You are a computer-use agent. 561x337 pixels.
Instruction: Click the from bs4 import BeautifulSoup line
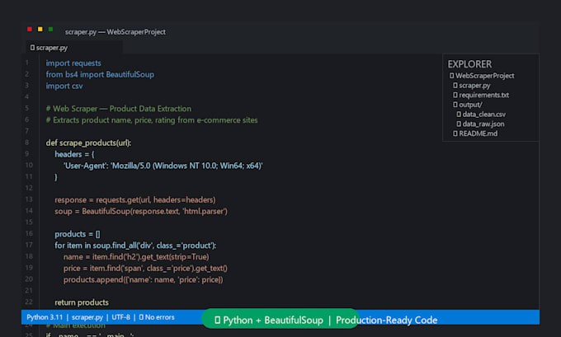100,75
